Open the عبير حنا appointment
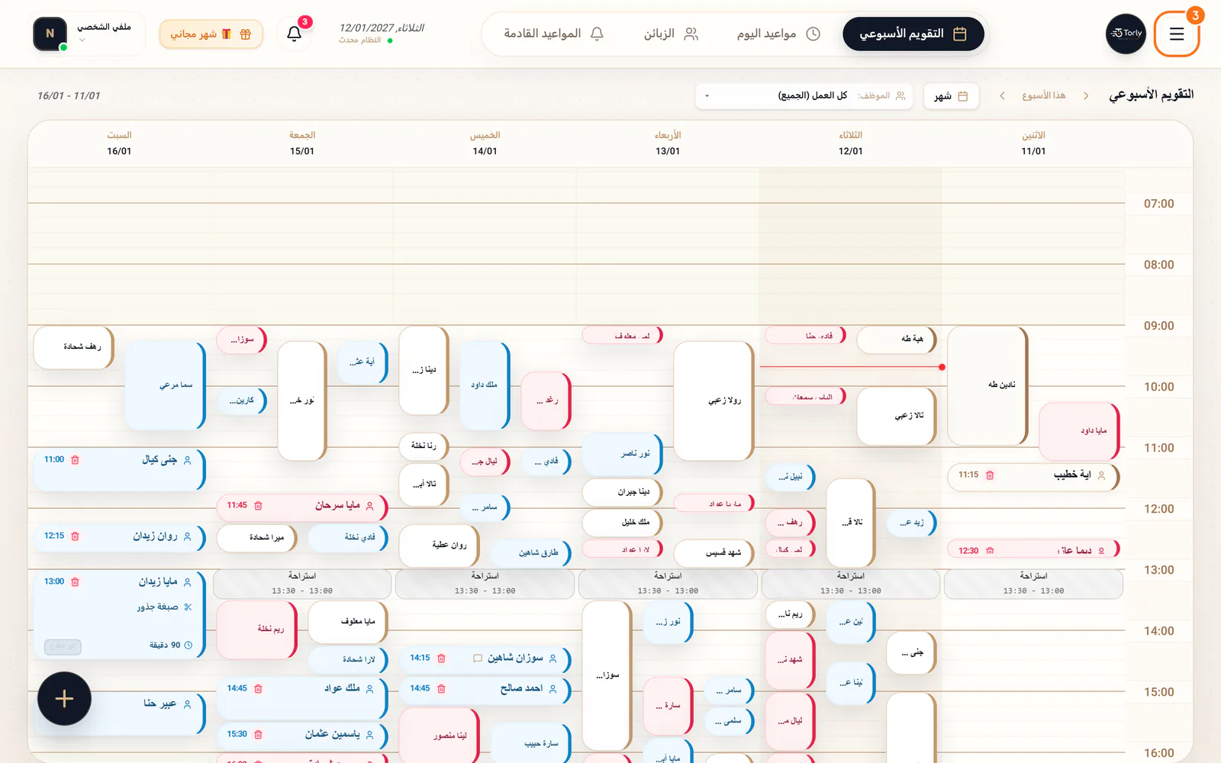The width and height of the screenshot is (1221, 763). (x=119, y=713)
